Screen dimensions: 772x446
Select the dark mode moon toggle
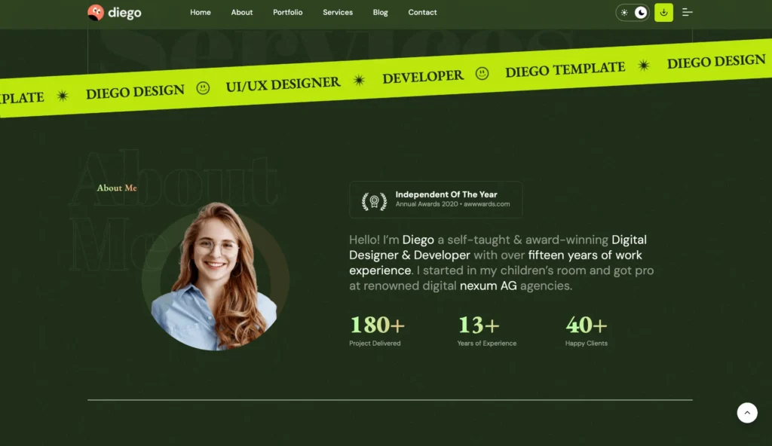tap(641, 12)
